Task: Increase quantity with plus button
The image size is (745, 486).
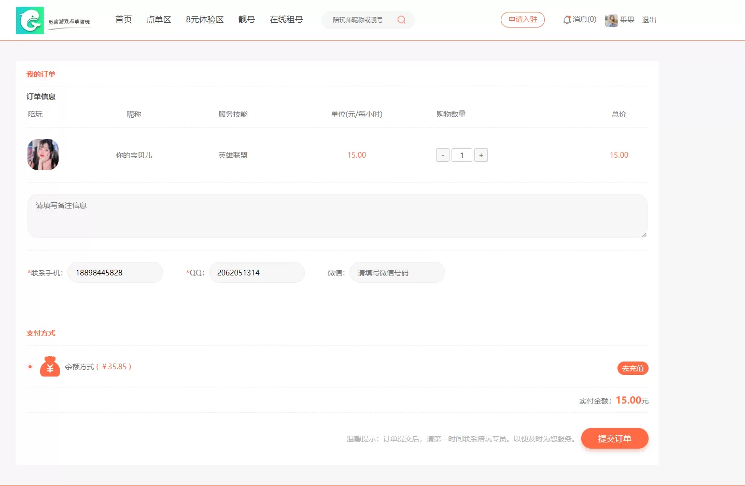Action: click(481, 155)
